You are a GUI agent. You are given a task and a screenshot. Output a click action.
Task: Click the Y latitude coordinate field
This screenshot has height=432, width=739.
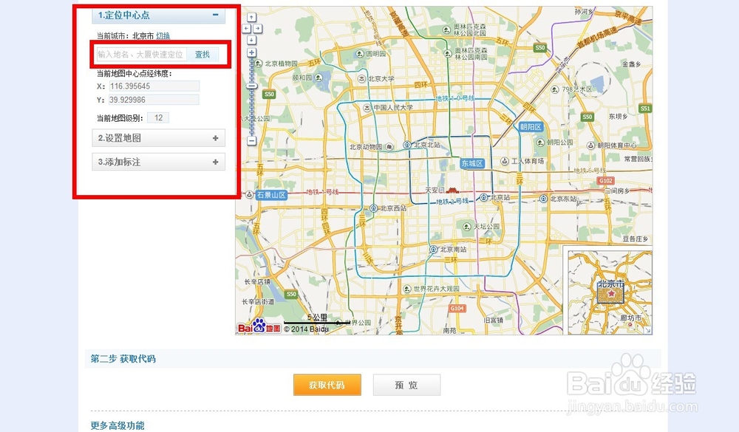[154, 100]
